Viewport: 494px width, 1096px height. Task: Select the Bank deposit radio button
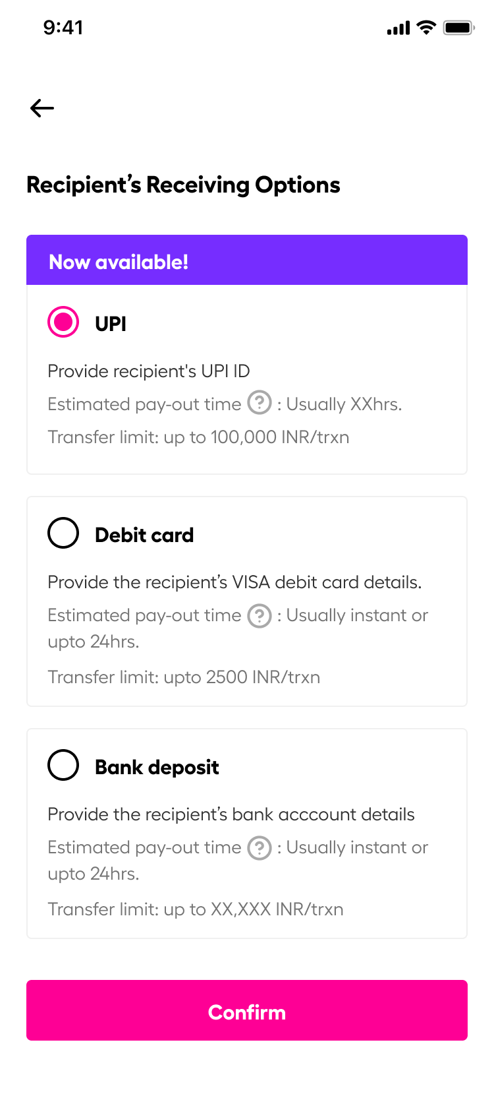click(63, 765)
